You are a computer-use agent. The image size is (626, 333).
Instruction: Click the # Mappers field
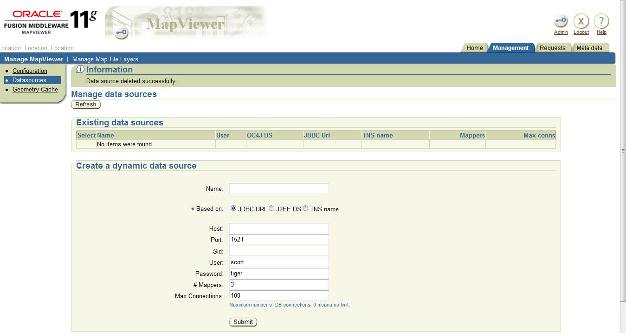tap(279, 284)
